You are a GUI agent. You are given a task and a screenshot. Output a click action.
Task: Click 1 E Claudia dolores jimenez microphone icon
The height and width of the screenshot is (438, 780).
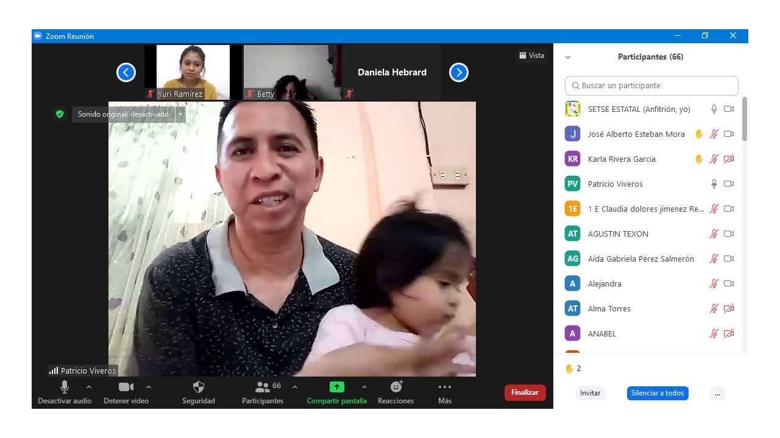click(714, 209)
